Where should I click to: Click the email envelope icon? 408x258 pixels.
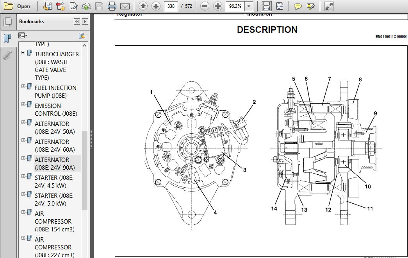pos(125,6)
